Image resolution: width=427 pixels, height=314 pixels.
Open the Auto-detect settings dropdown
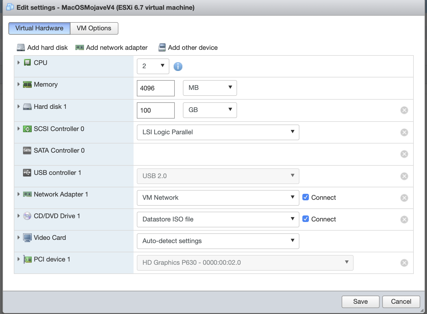(218, 241)
